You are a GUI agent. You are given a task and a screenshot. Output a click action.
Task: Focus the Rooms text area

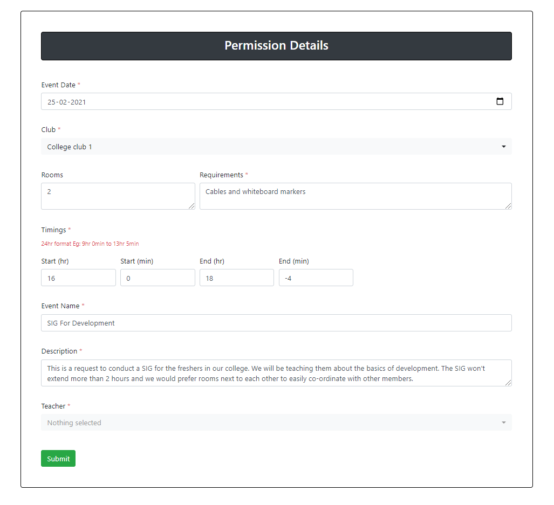(x=118, y=196)
